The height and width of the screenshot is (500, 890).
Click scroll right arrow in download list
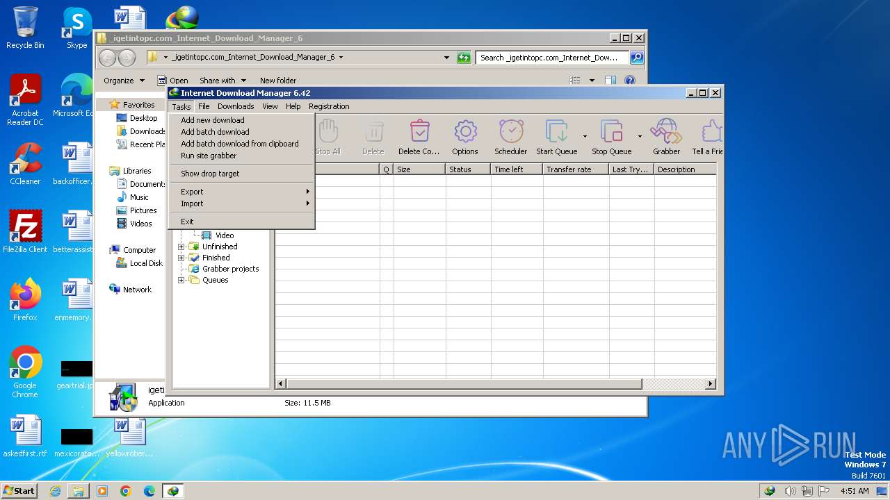pyautogui.click(x=711, y=383)
